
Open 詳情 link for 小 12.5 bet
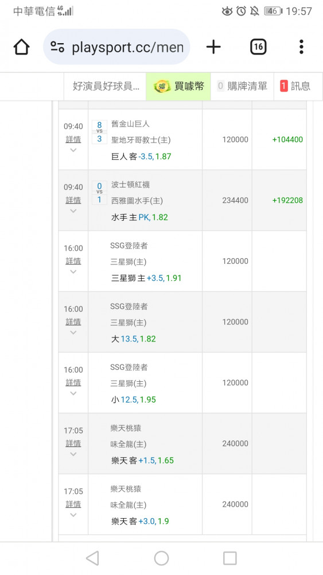73,382
